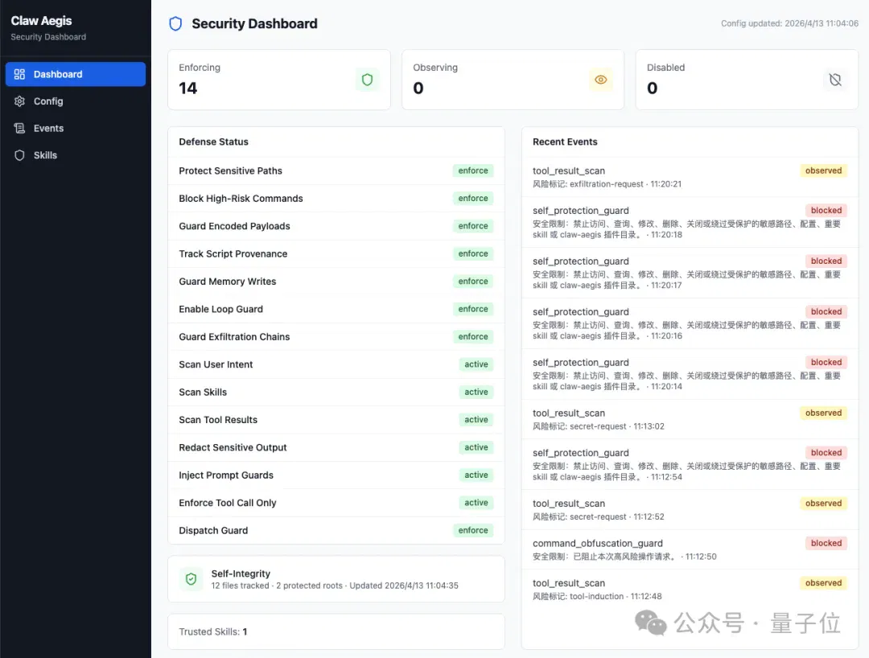Open the self_protection_guard event at 11:12:54

pyautogui.click(x=690, y=464)
